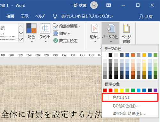This screenshot has width=160, height=122.
Task: Click 既定に設定 set as default
Action: [x=65, y=41]
